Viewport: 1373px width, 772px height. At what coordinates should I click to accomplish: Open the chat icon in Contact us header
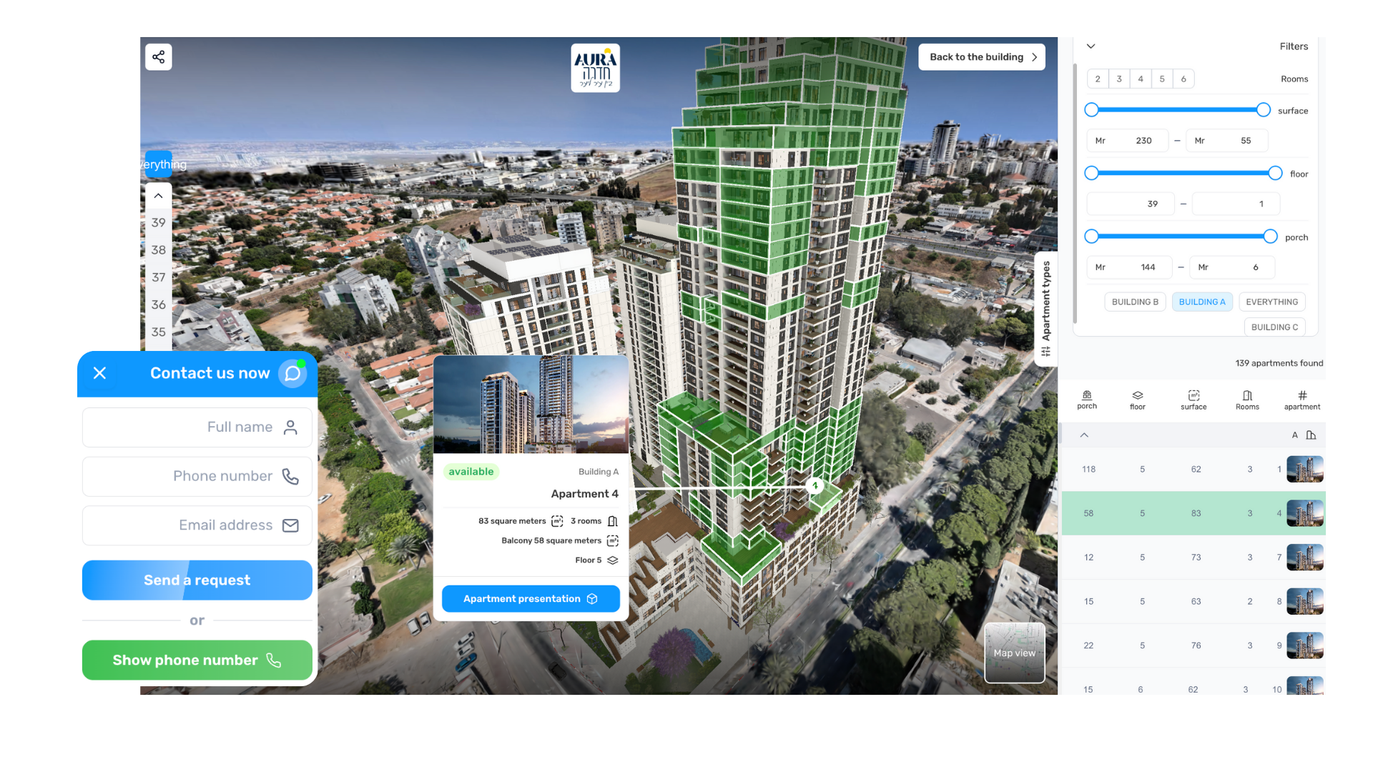292,373
